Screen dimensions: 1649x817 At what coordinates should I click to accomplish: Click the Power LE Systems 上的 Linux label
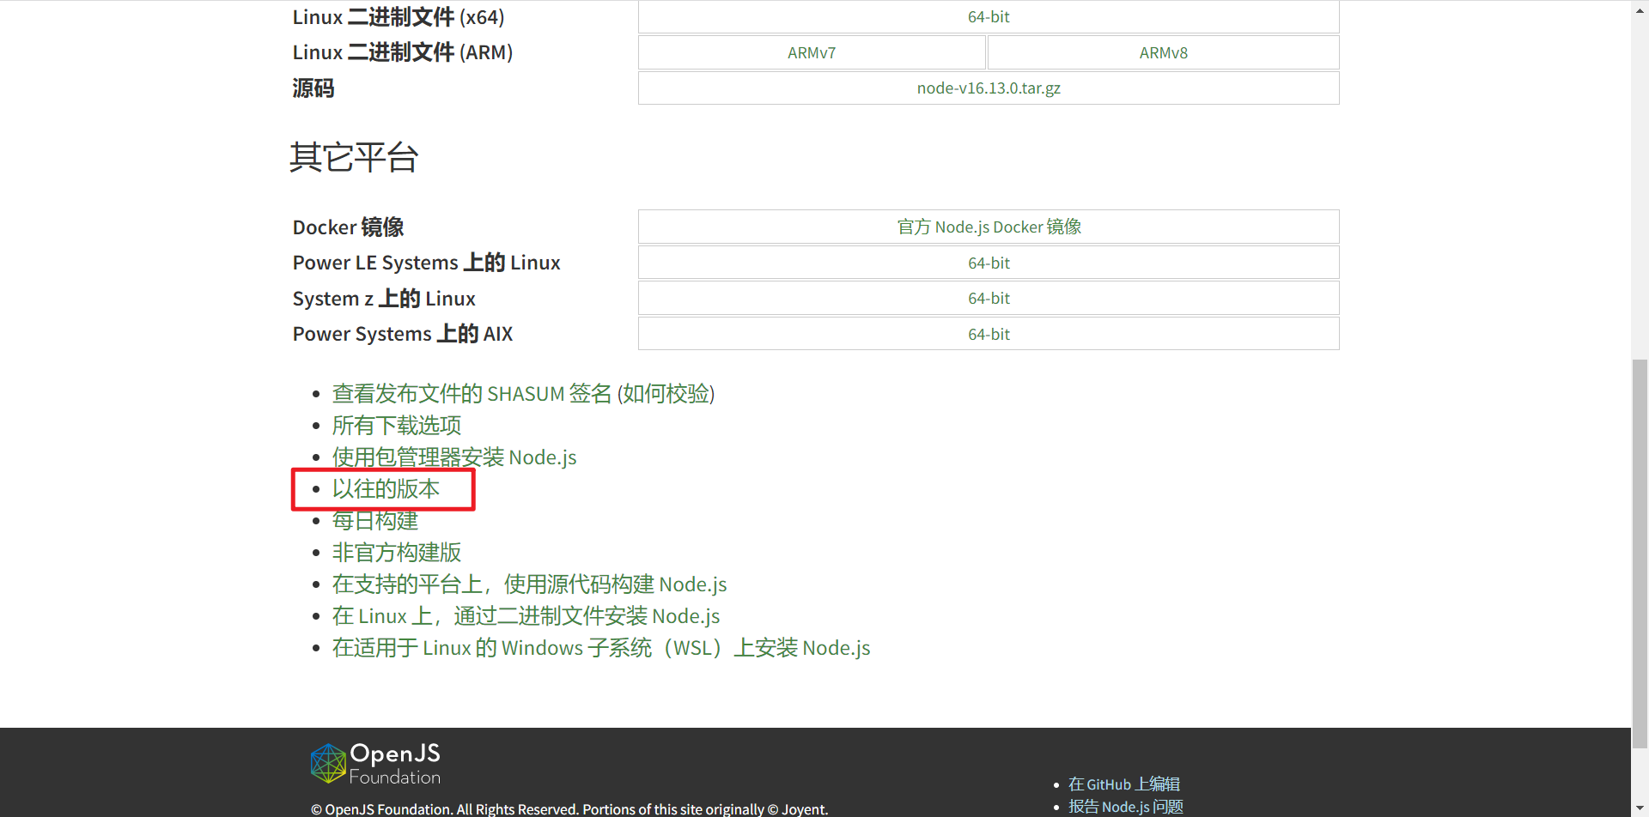427,263
